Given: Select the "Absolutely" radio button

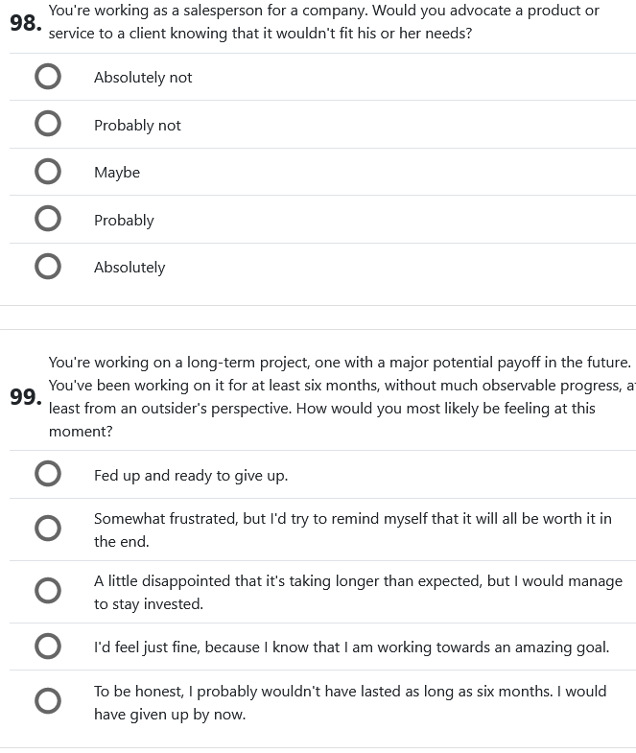Looking at the screenshot, I should coord(48,267).
